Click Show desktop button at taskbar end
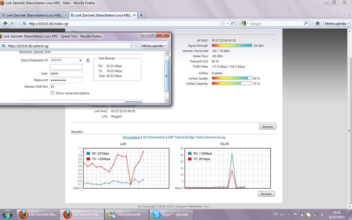 coord(350,215)
